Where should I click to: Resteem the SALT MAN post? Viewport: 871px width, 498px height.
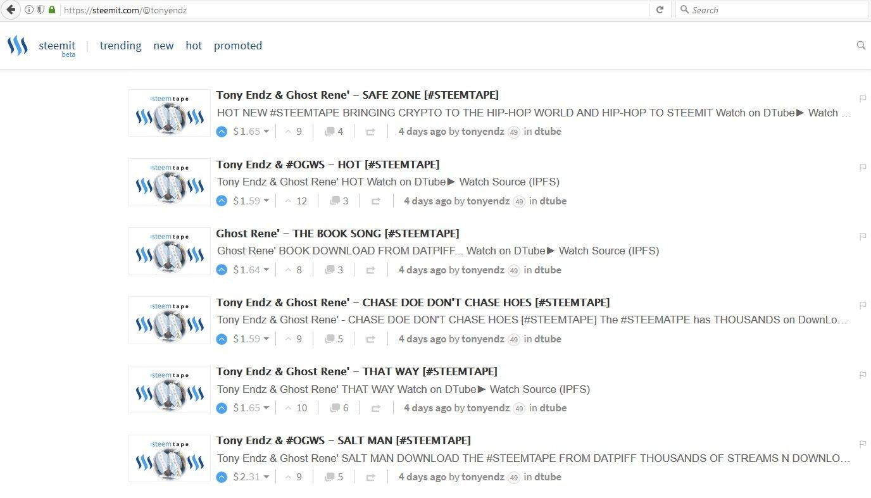370,477
